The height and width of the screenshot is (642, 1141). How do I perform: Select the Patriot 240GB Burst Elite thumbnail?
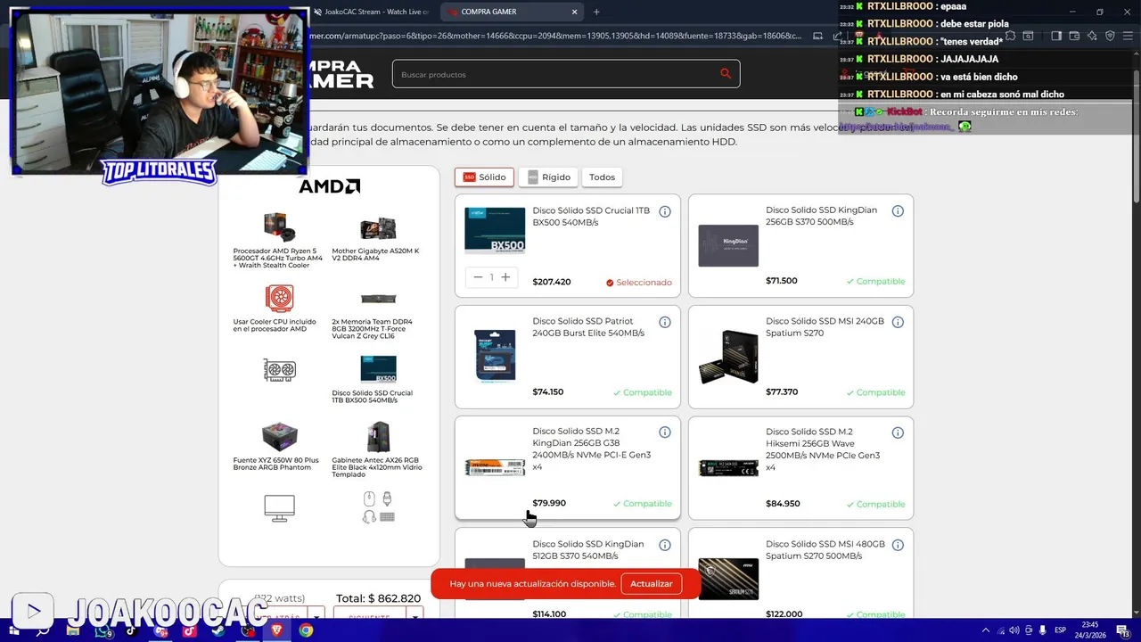pyautogui.click(x=495, y=357)
